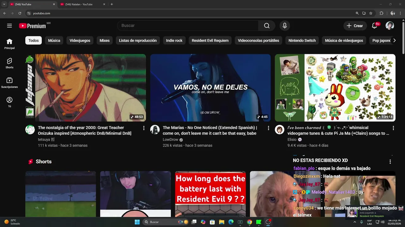405x227 pixels.
Task: Select the Música filter chip
Action: point(54,40)
